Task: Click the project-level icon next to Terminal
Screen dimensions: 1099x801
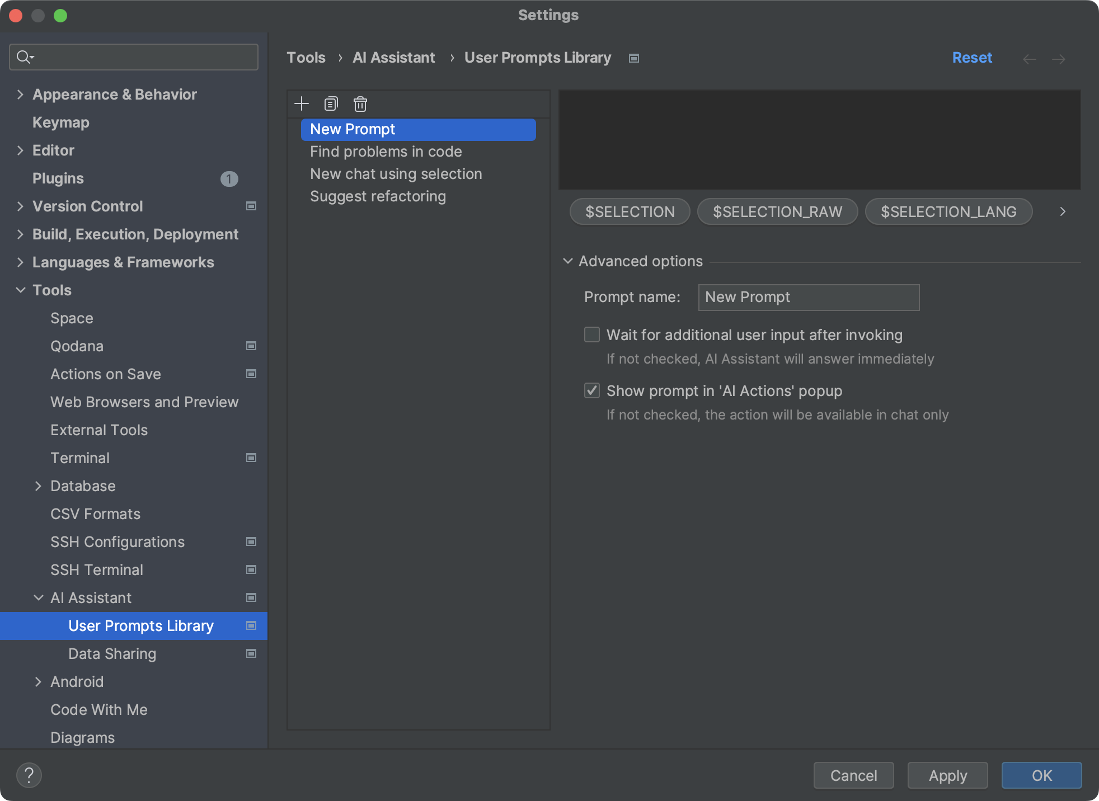Action: (x=251, y=458)
